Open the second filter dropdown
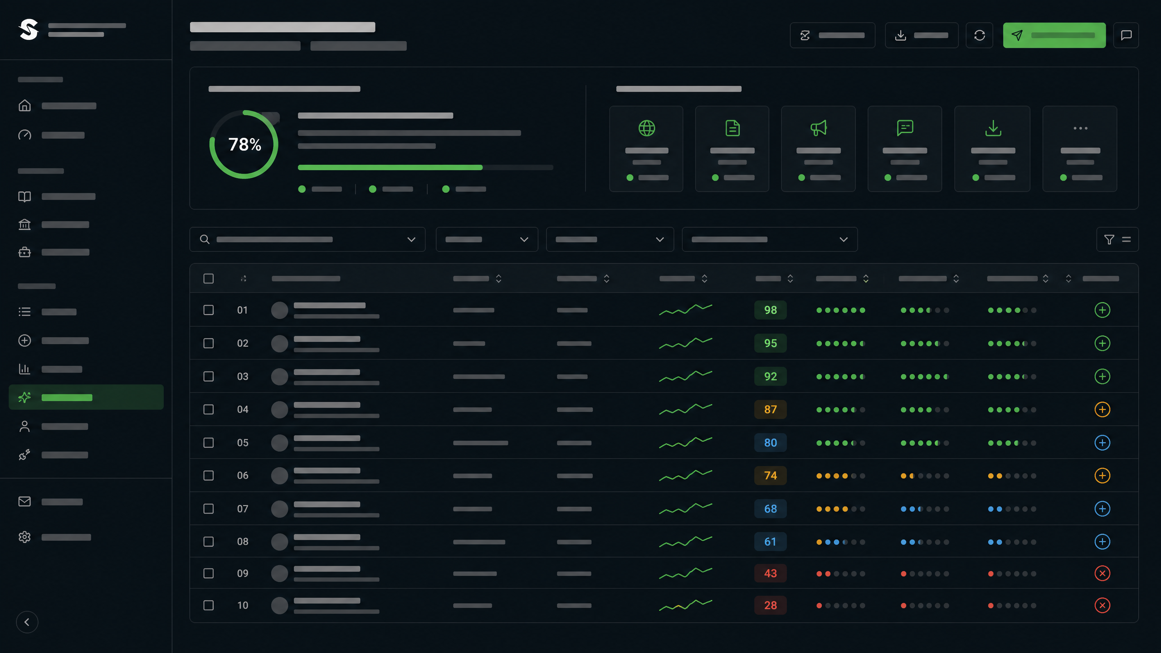1161x653 pixels. (487, 239)
